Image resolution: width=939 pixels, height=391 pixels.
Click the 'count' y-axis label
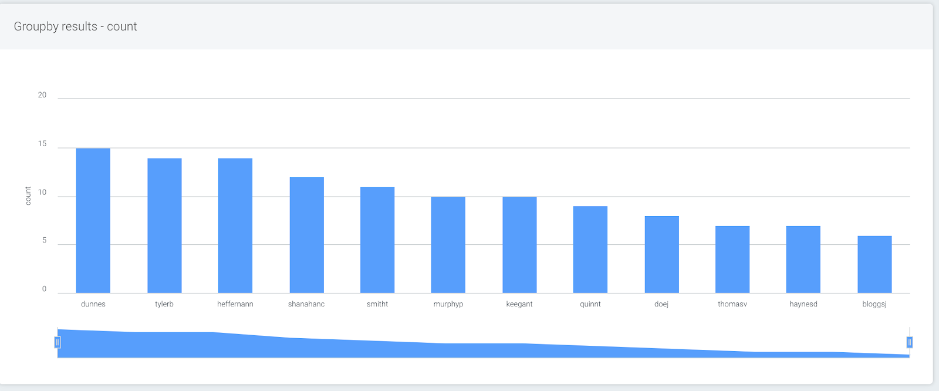tap(28, 195)
